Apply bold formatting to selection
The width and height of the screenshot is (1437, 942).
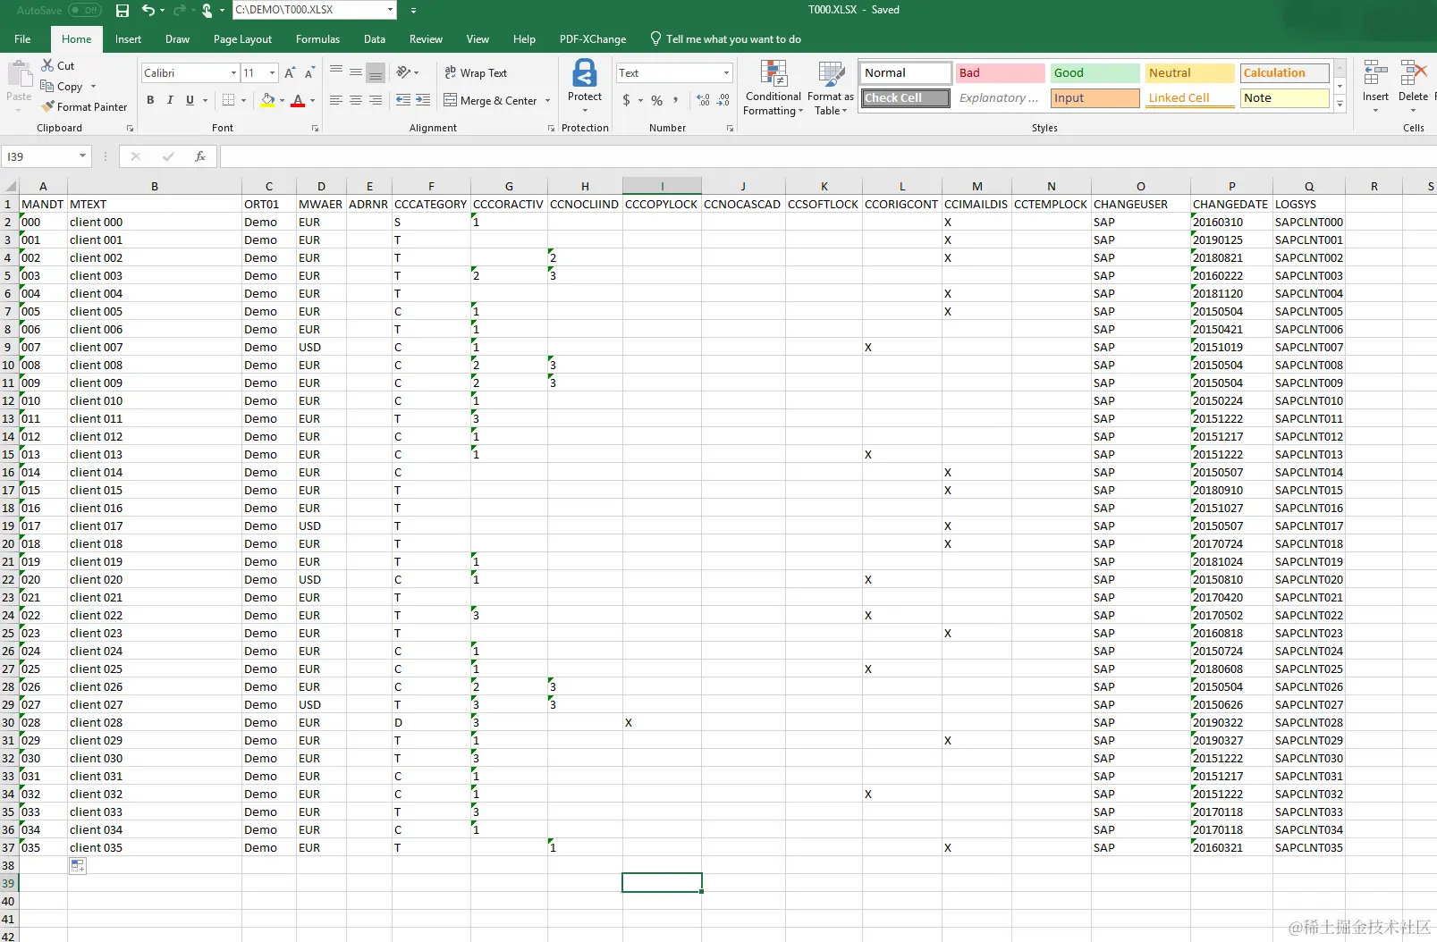pos(150,100)
